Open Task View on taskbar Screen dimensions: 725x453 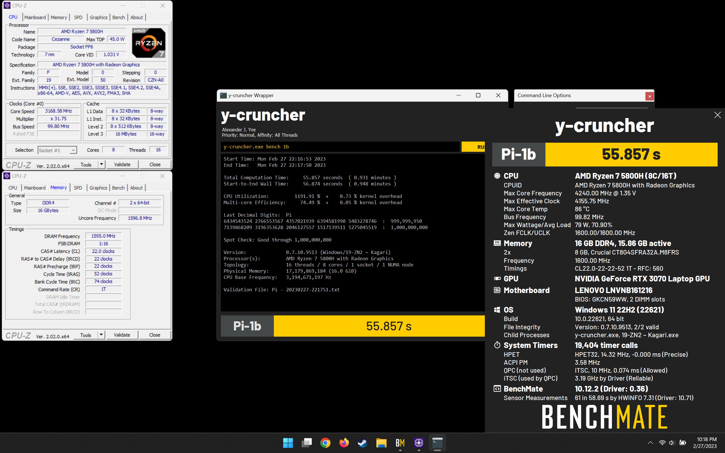[x=306, y=443]
